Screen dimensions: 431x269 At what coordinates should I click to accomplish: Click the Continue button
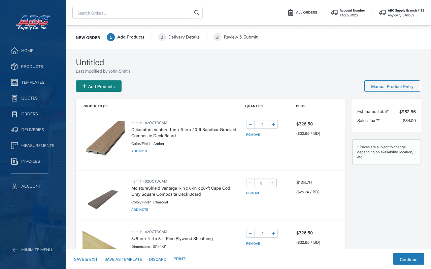[x=408, y=259]
